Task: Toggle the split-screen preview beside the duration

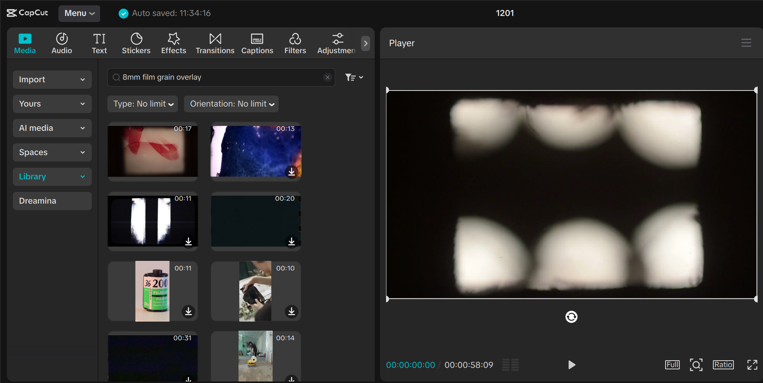Action: 510,365
